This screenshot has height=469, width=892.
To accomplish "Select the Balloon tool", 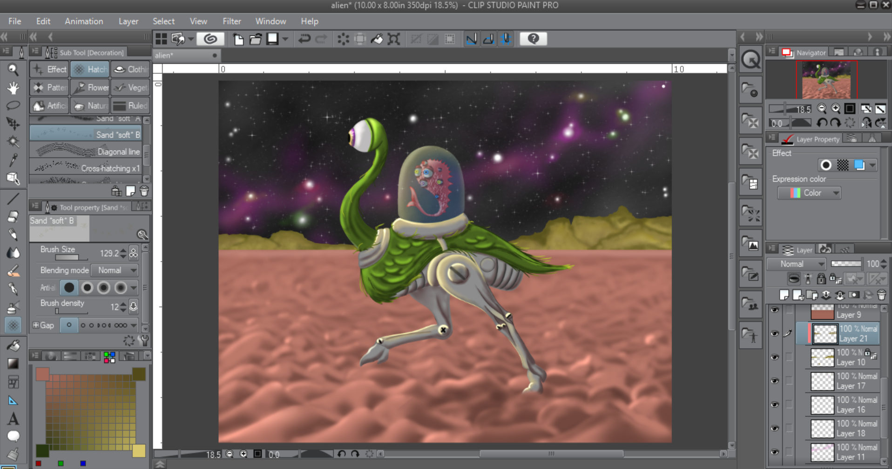I will pyautogui.click(x=13, y=436).
